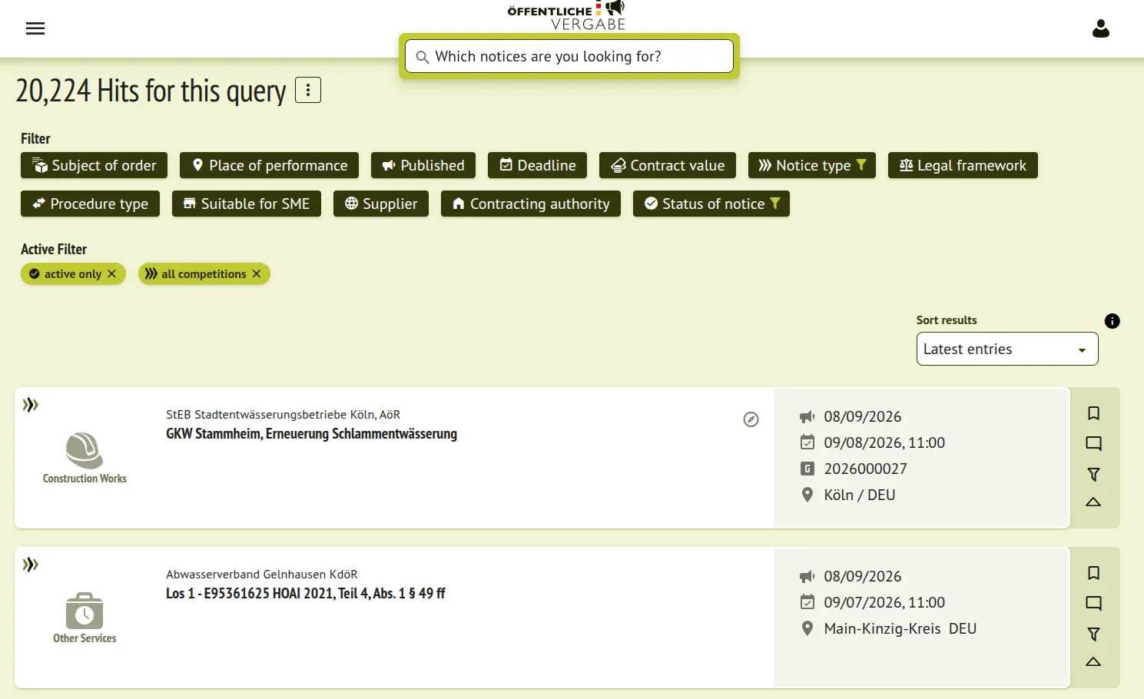Collapse the Abwasserverband Gelnhausen notice card
This screenshot has width=1144, height=699.
(x=1093, y=662)
